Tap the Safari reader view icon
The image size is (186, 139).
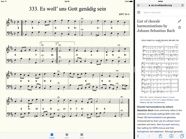(x=138, y=5)
